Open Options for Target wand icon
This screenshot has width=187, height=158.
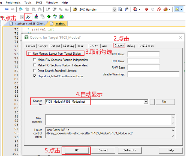(28, 17)
